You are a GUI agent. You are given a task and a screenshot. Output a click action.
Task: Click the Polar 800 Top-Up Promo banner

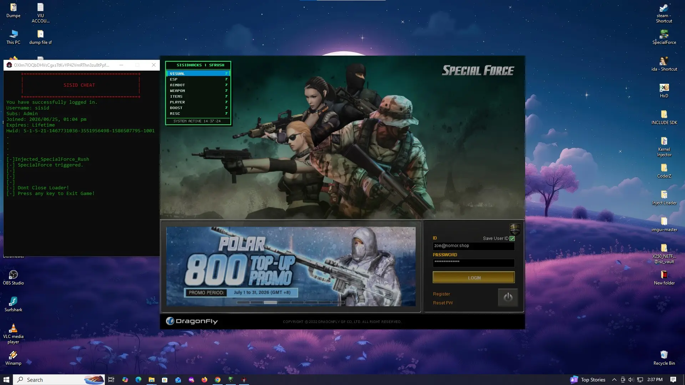pos(291,266)
